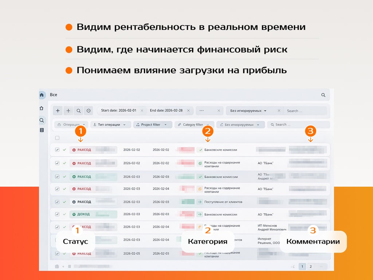
Task: Click the green confirm tick in the ДОХОД row
Action: 64,214
